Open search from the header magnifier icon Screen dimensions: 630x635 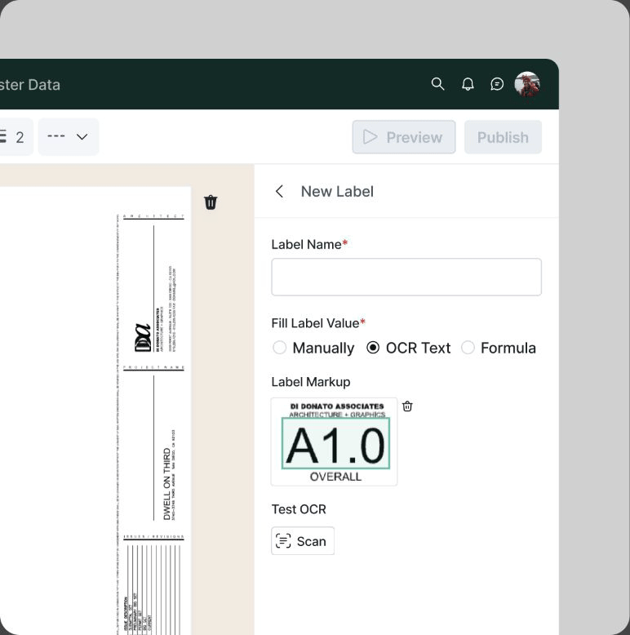click(437, 84)
